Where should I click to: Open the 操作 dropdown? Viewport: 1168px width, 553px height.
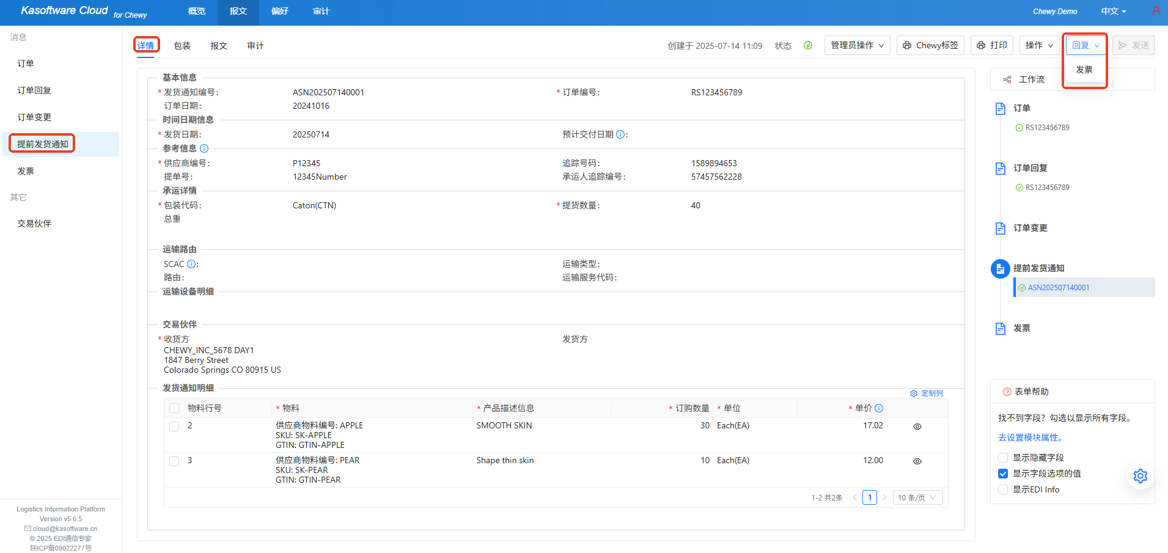[1040, 45]
